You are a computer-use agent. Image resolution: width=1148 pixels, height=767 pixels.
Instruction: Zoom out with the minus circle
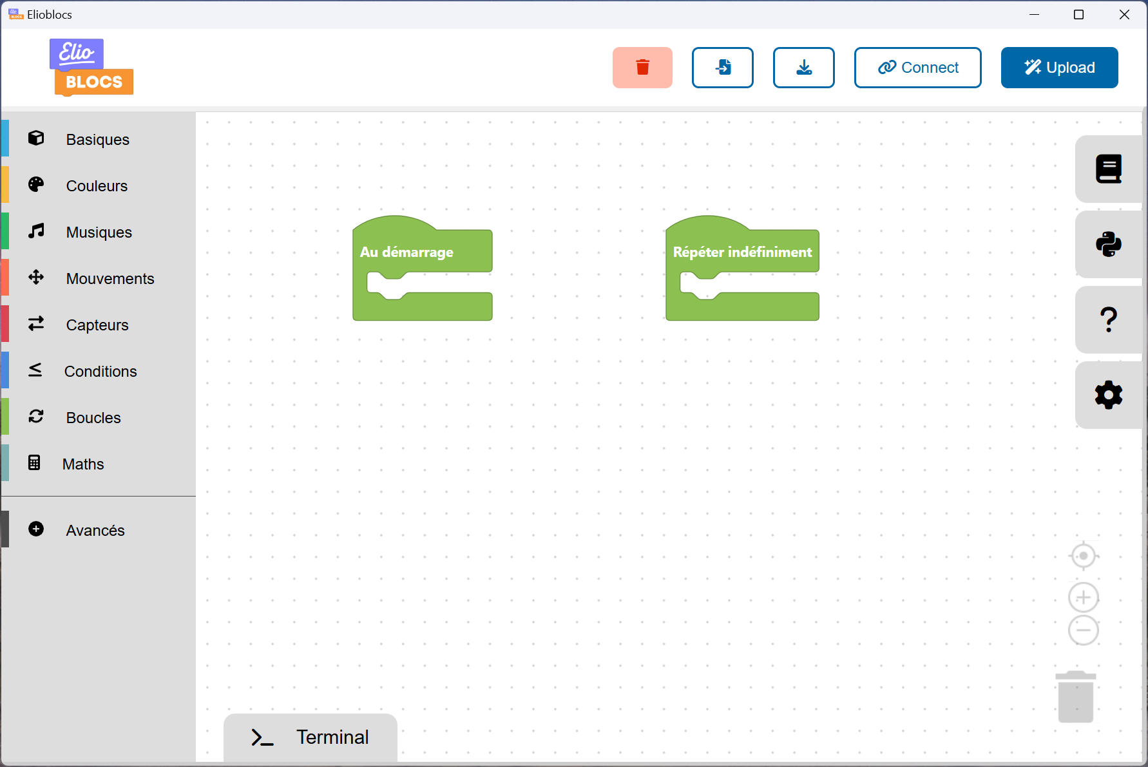click(1083, 630)
